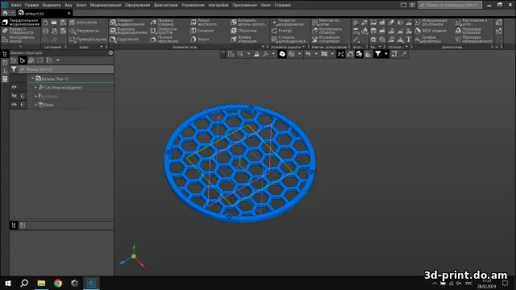Image resolution: width=516 pixels, height=290 pixels.
Task: Click the Уклон draft tool
Action: 200,39
